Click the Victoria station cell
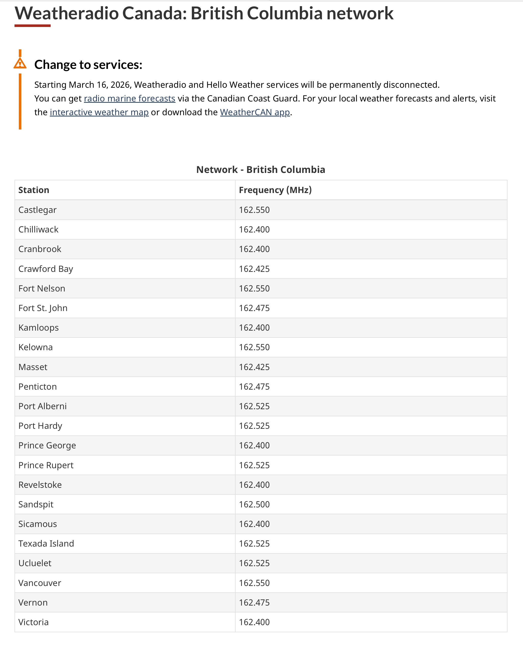The height and width of the screenshot is (646, 523). tap(33, 622)
